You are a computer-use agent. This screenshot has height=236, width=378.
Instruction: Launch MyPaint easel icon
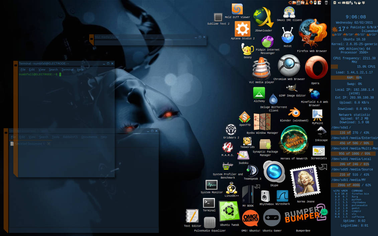click(317, 115)
